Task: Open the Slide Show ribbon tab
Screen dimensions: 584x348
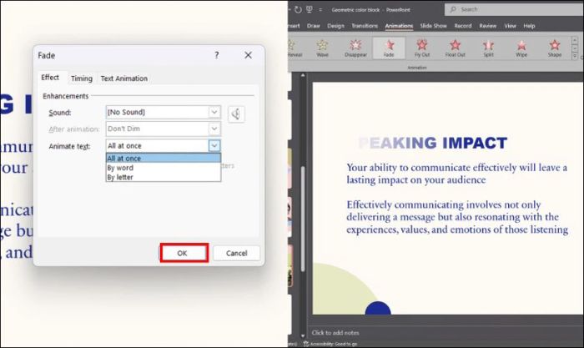Action: click(433, 26)
